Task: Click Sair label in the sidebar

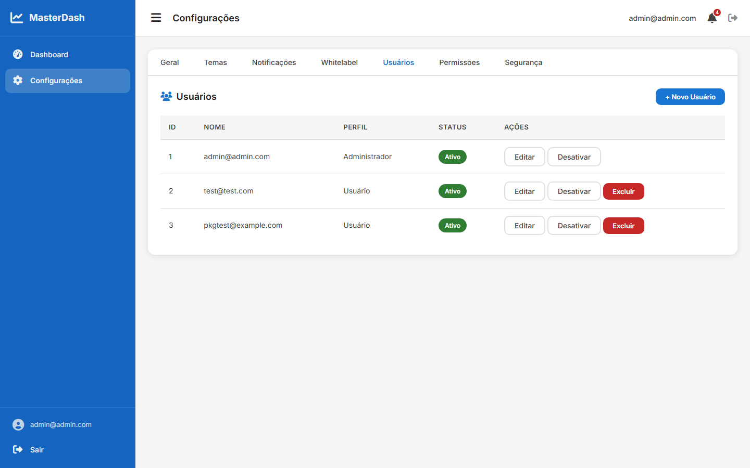Action: pyautogui.click(x=37, y=450)
